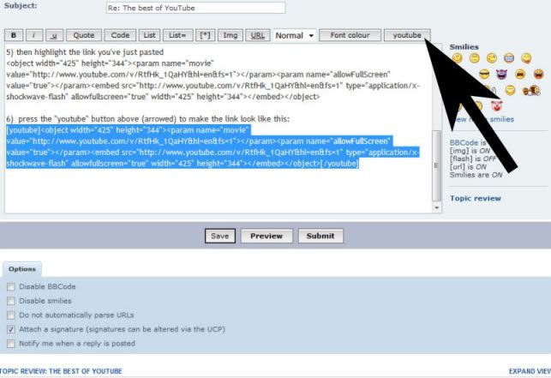Click the list item [*] button
This screenshot has width=551, height=378.
click(205, 35)
